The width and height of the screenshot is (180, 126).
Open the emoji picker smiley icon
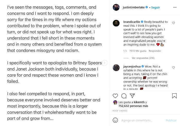(x=115, y=120)
